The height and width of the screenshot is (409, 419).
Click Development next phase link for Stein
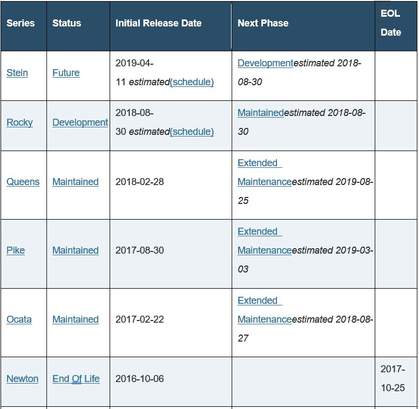click(x=265, y=63)
